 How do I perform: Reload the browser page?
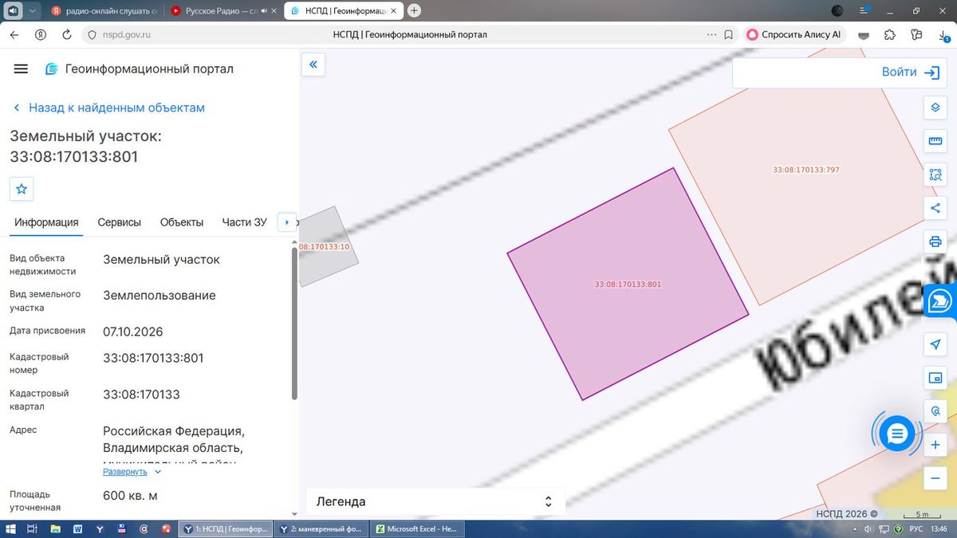tap(67, 35)
